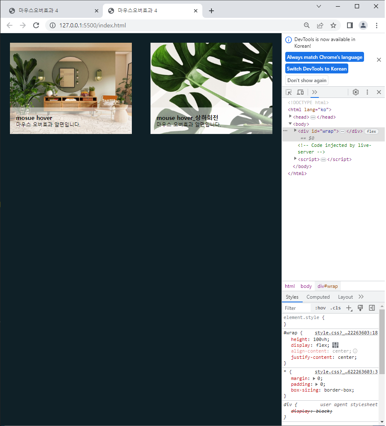Viewport: 386px width, 426px height.
Task: Switch to the Layout tab
Action: pyautogui.click(x=345, y=297)
